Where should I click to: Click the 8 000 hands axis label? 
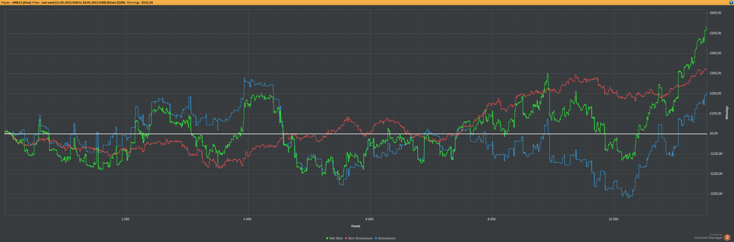[491, 219]
